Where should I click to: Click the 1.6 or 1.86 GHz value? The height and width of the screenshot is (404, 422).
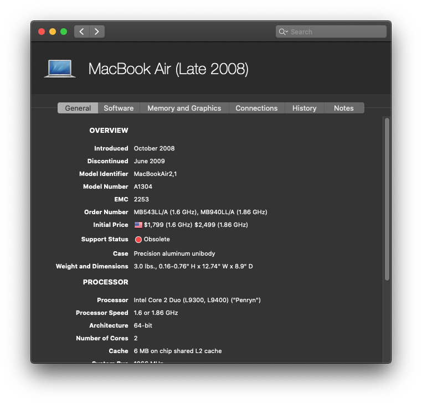(x=156, y=313)
